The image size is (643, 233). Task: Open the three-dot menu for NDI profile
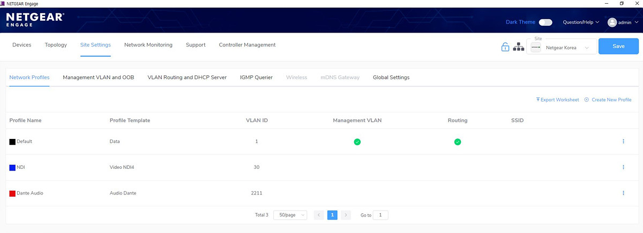pyautogui.click(x=623, y=167)
